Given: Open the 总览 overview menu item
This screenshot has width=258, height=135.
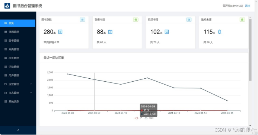Looking at the screenshot, I should 17,23.
